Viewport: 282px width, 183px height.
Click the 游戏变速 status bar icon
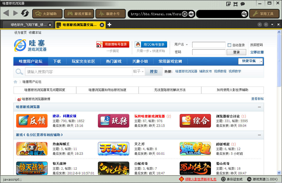[249, 179]
